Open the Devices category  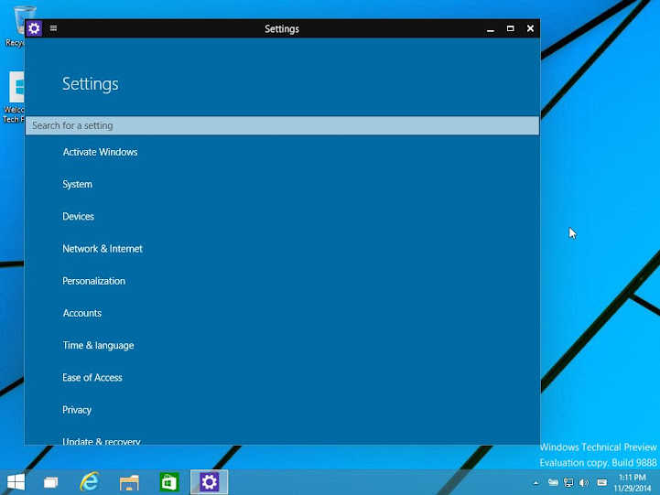[79, 216]
